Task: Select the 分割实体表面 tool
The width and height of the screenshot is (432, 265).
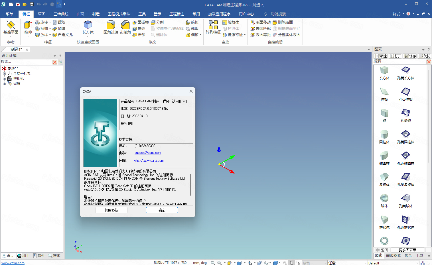Action: tap(287, 35)
